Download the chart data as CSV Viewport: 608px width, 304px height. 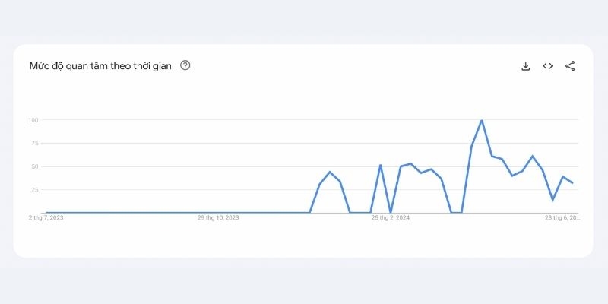(x=525, y=66)
